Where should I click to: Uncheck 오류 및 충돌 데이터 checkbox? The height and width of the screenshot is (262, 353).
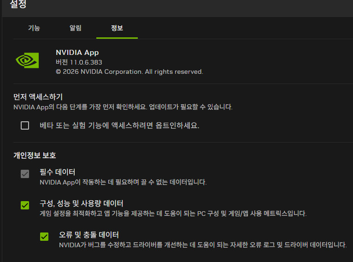point(44,237)
